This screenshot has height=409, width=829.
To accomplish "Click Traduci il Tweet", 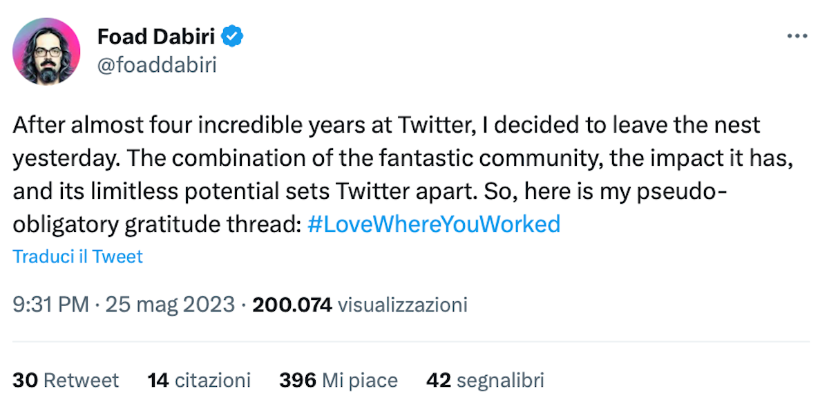I will 77,256.
